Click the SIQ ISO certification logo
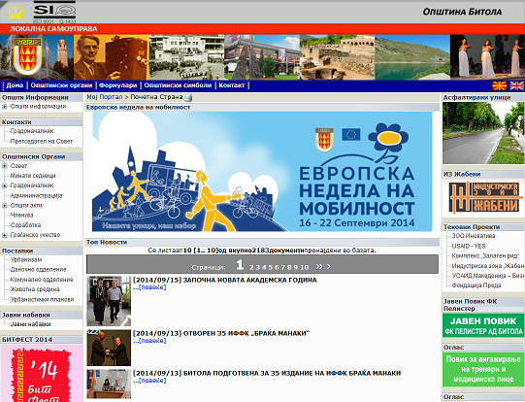Screen dimensions: 525x402 click(x=54, y=12)
